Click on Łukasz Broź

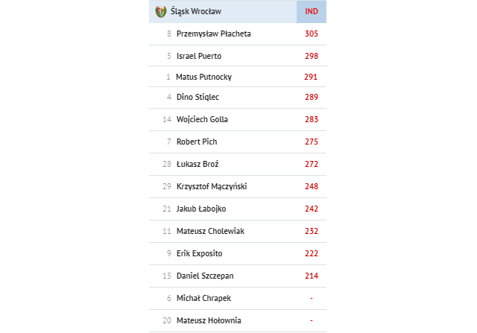click(x=198, y=164)
